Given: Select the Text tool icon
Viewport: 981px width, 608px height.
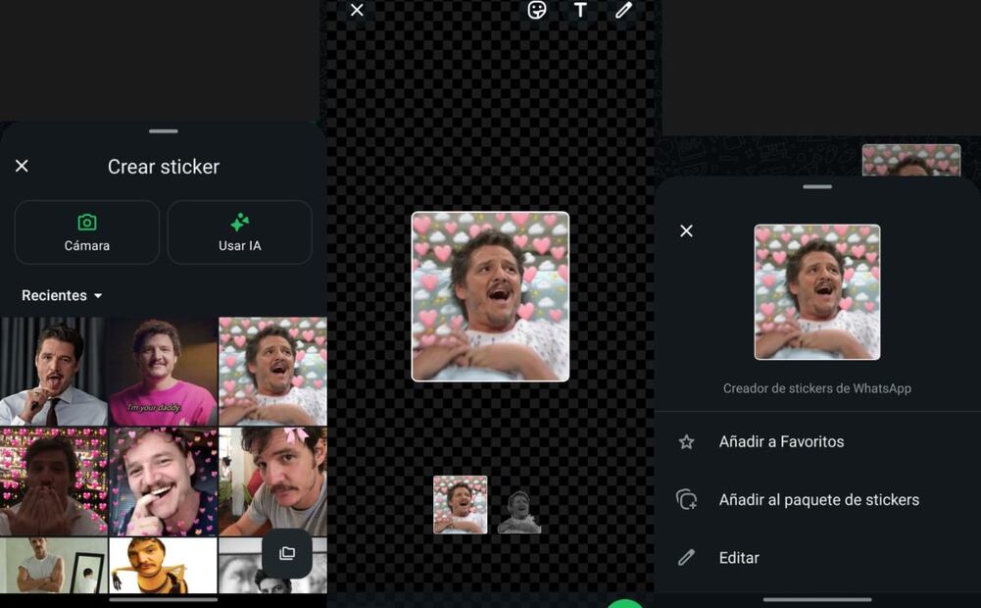Looking at the screenshot, I should [580, 11].
